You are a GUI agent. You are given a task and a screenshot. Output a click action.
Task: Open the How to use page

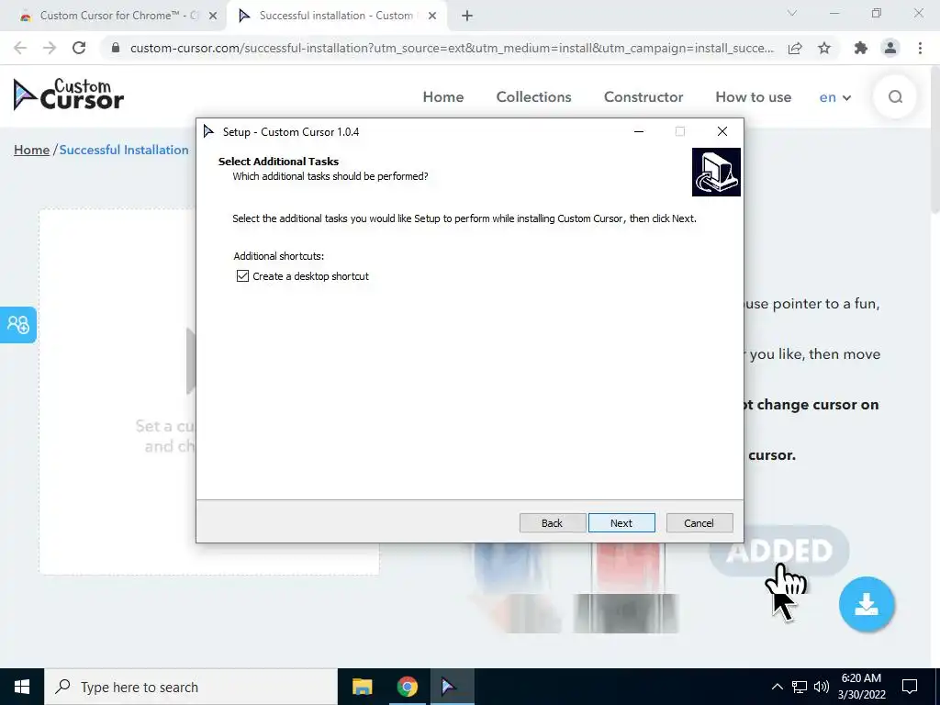tap(753, 97)
